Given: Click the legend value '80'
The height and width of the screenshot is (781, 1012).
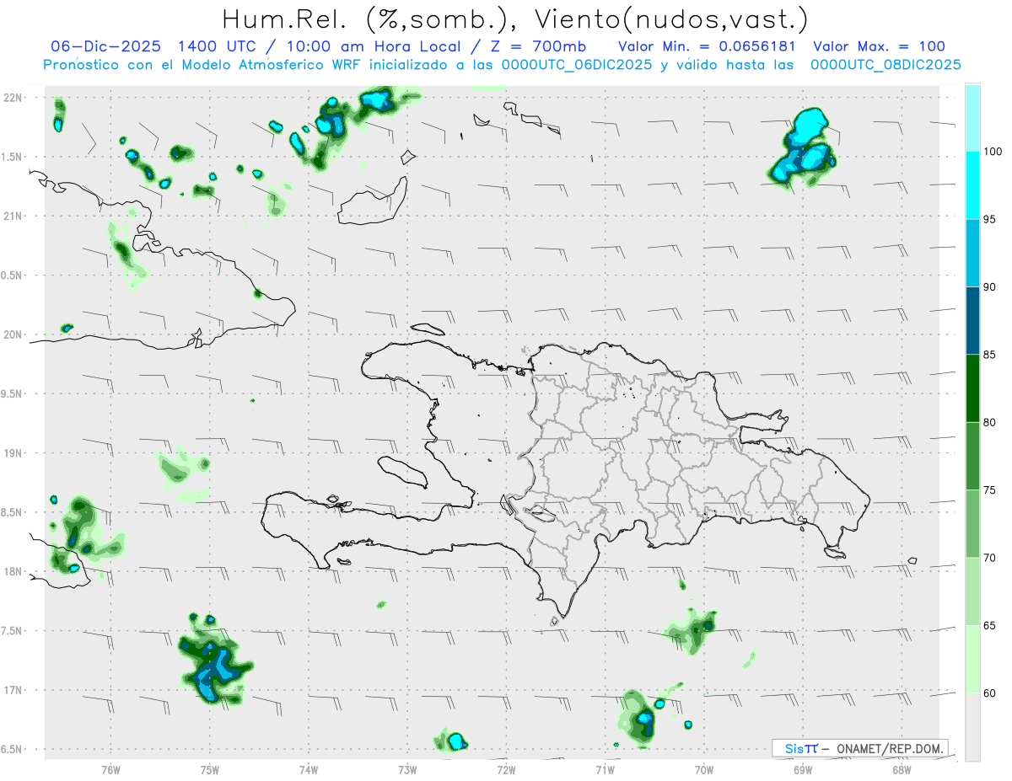Looking at the screenshot, I should pyautogui.click(x=991, y=422).
